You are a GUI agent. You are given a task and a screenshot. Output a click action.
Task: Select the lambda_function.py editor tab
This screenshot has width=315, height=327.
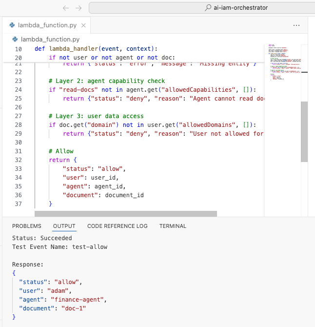point(46,25)
